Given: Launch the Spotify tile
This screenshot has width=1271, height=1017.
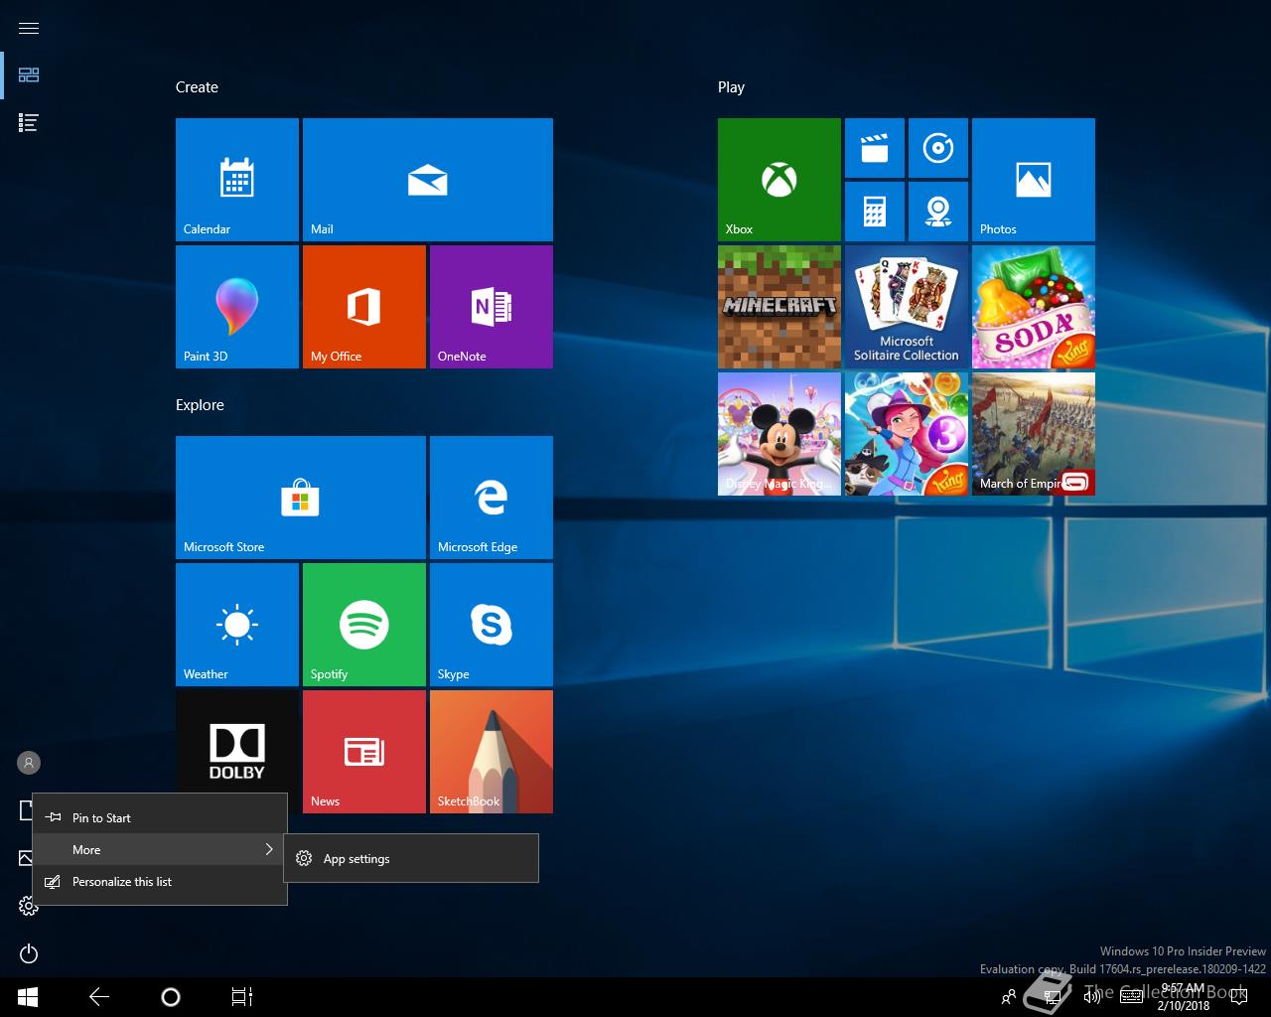Looking at the screenshot, I should [364, 625].
